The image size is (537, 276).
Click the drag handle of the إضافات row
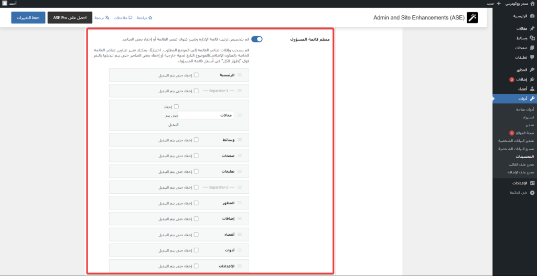click(x=240, y=218)
